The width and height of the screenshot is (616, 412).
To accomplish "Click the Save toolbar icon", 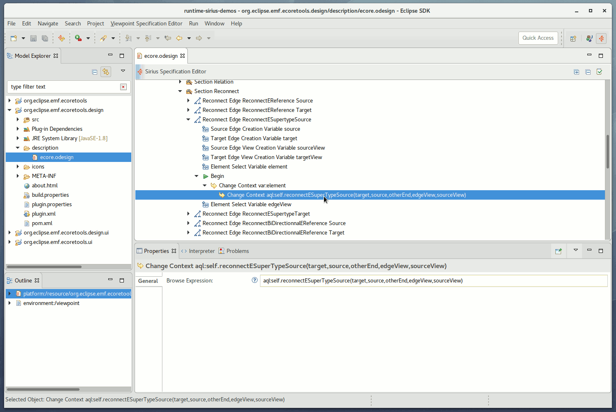I will pos(34,38).
